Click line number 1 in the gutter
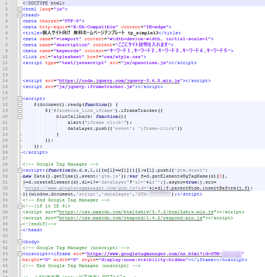 (10, 3)
